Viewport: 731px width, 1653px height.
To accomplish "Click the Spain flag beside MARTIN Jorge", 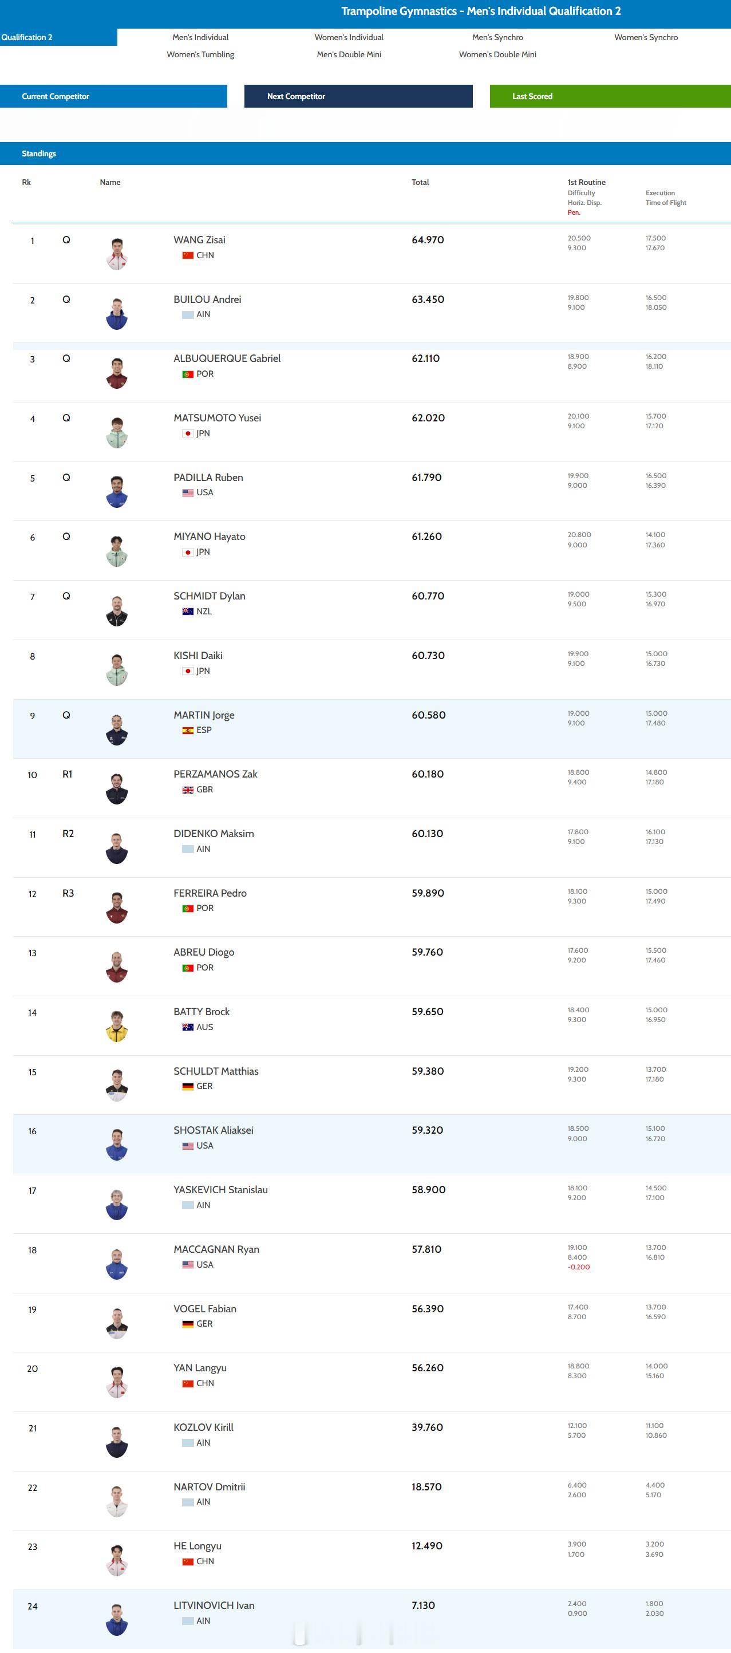I will point(188,730).
